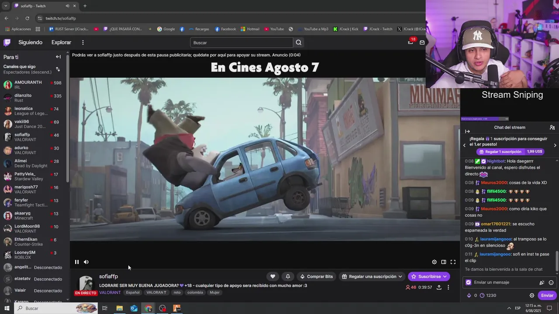The width and height of the screenshot is (559, 314).
Task: Click the sofiaffp channel avatar
Action: point(86,283)
